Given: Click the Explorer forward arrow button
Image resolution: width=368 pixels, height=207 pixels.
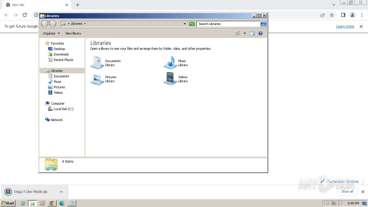Looking at the screenshot, I should 52,24.
